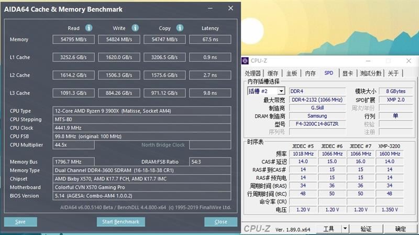Click the Read info icon
Image resolution: width=419 pixels, height=235 pixels.
(x=89, y=28)
